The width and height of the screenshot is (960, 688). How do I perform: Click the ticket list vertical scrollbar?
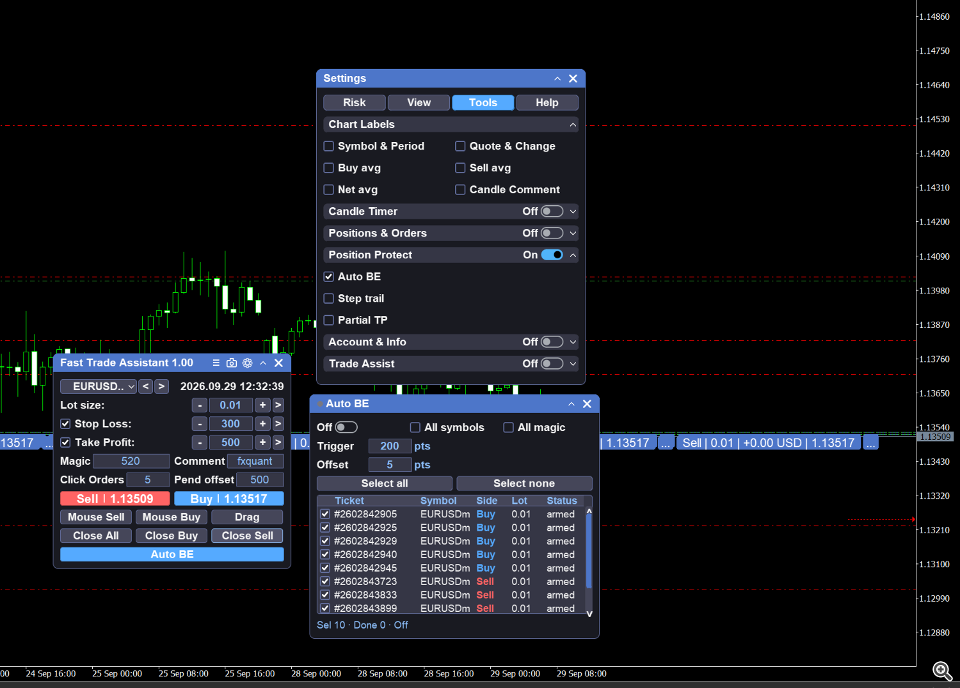tap(589, 561)
